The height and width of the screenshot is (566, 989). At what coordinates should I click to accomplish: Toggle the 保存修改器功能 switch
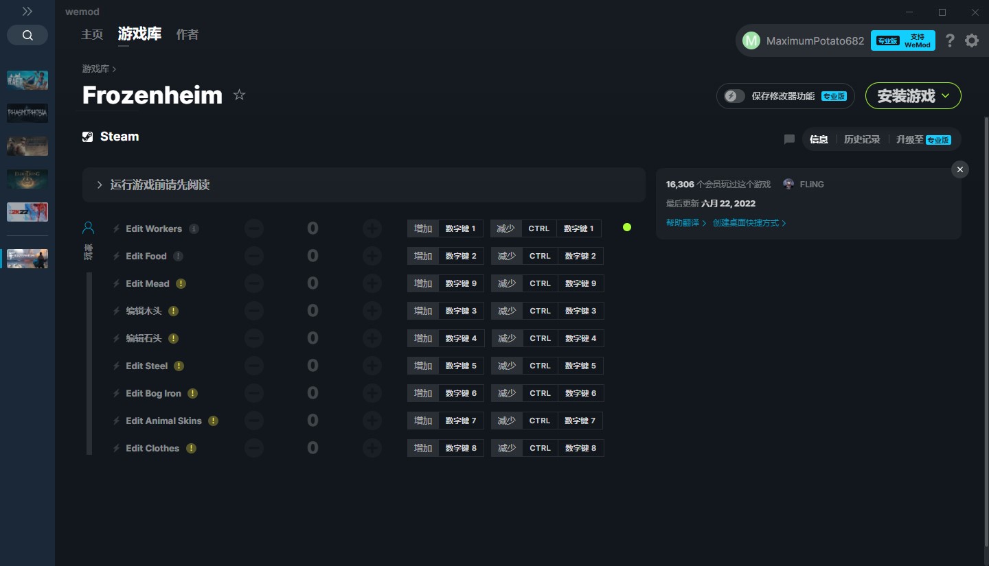click(x=734, y=96)
